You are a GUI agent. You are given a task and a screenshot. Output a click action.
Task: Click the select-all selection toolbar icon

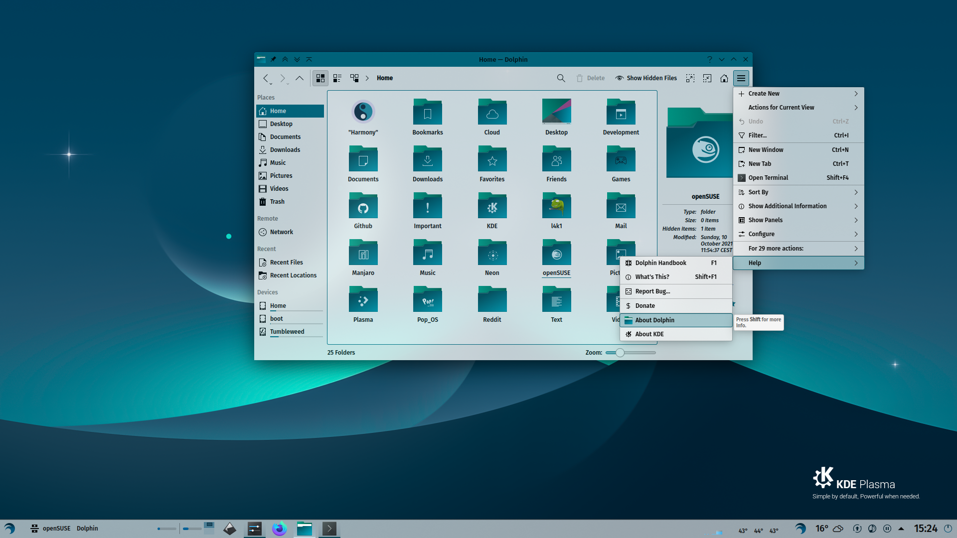[x=690, y=78]
